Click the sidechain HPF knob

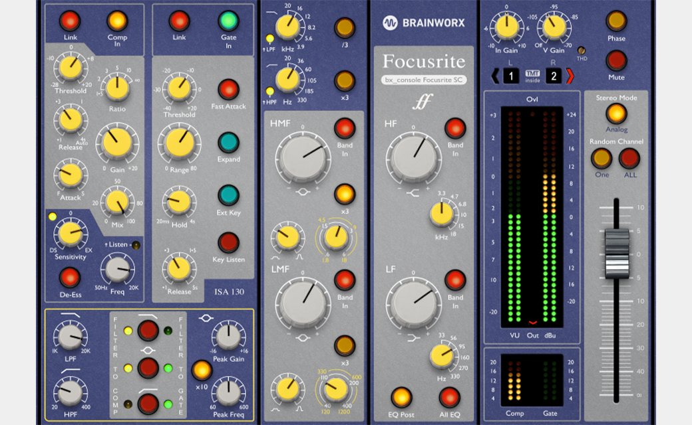[70, 392]
